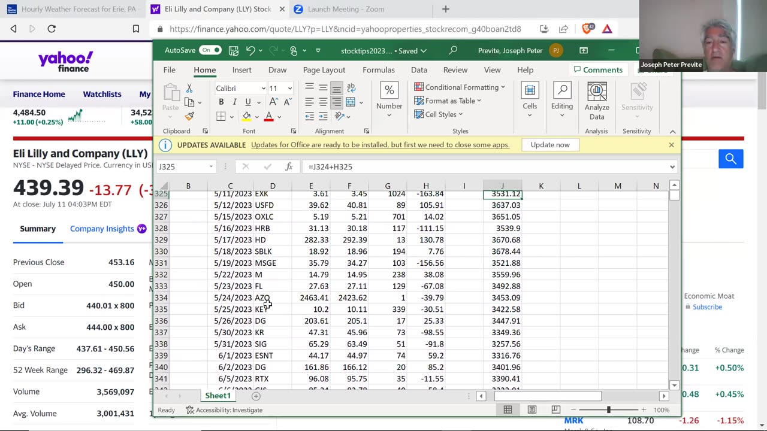Click the Insert Function fx icon

(x=289, y=166)
